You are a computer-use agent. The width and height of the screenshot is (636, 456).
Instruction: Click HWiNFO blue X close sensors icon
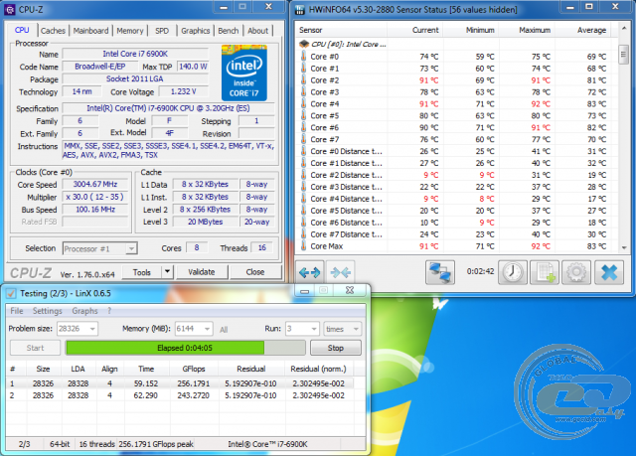(x=609, y=272)
